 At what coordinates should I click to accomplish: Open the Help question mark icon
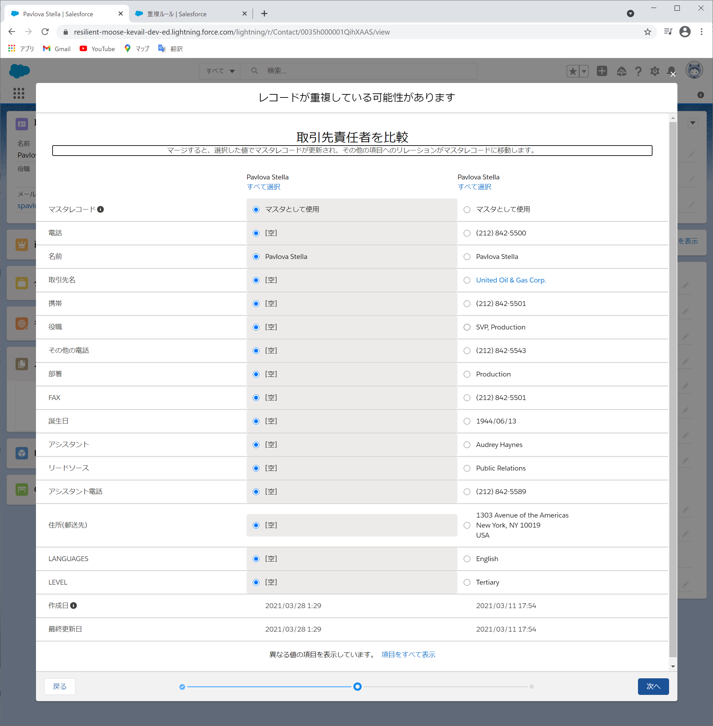(638, 71)
